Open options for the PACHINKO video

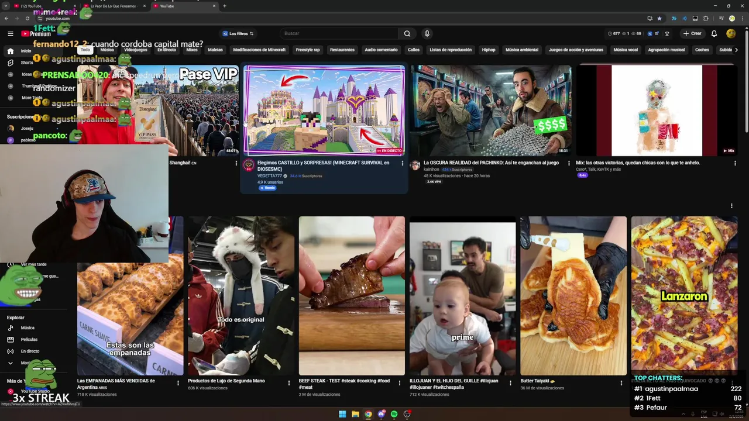click(569, 163)
